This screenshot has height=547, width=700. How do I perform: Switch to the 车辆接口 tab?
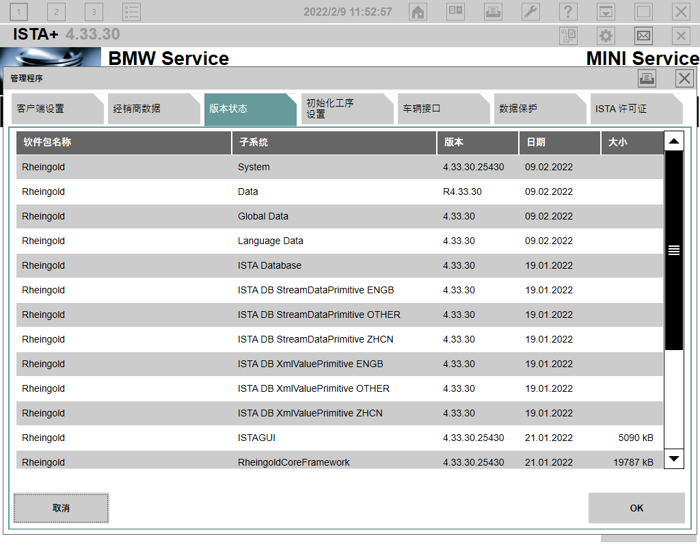click(440, 109)
